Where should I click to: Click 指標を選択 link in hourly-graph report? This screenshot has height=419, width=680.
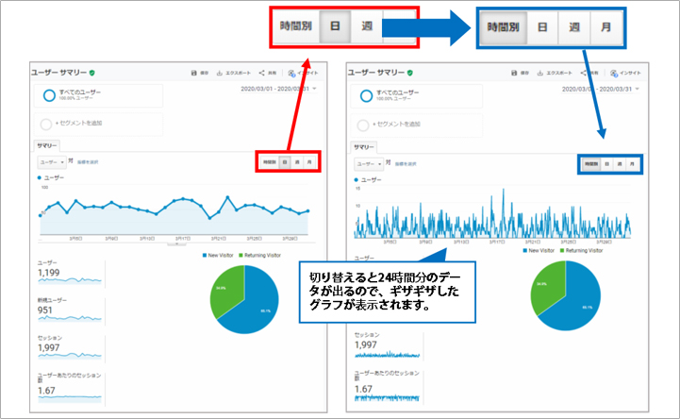click(x=406, y=164)
